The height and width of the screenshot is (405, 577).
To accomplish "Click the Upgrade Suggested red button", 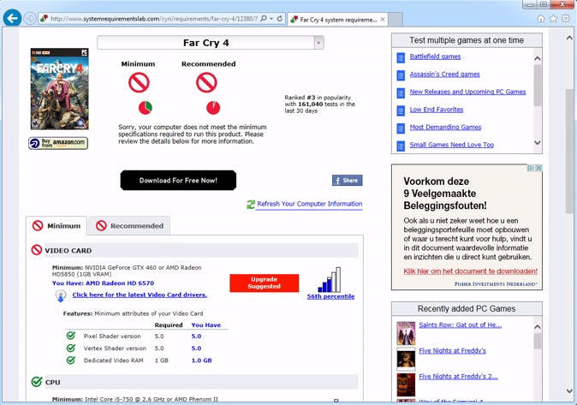I will 265,283.
